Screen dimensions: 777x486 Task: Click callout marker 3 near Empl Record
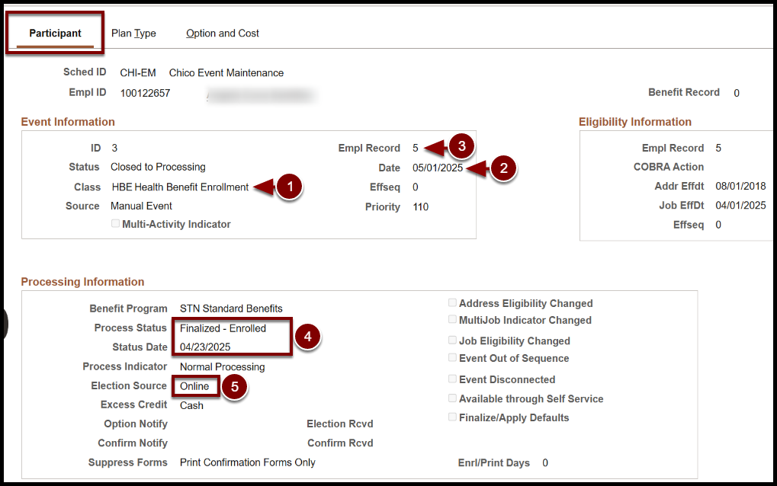(x=461, y=146)
